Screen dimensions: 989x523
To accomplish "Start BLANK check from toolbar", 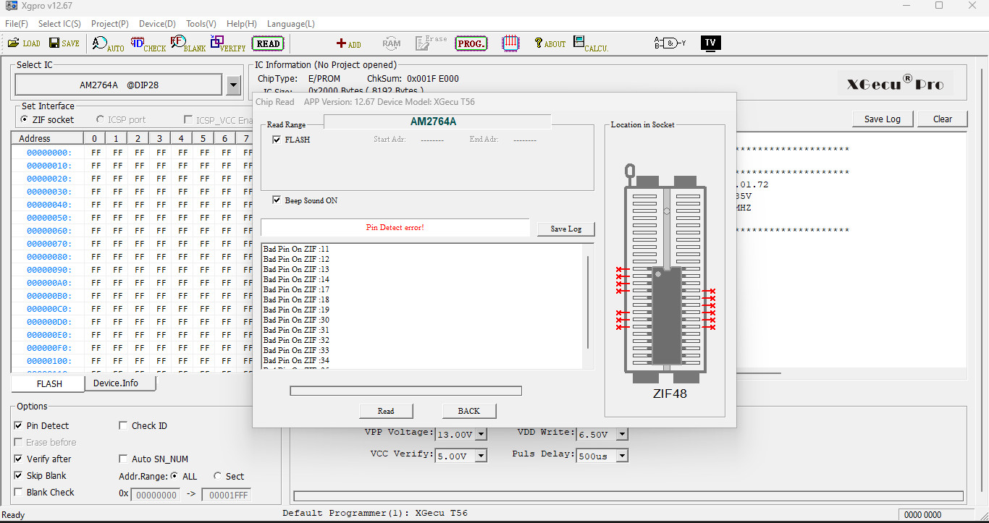I will (188, 44).
